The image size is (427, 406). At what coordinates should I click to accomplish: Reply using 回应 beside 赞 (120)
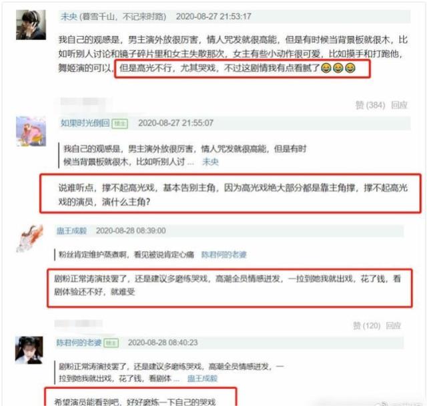click(393, 326)
